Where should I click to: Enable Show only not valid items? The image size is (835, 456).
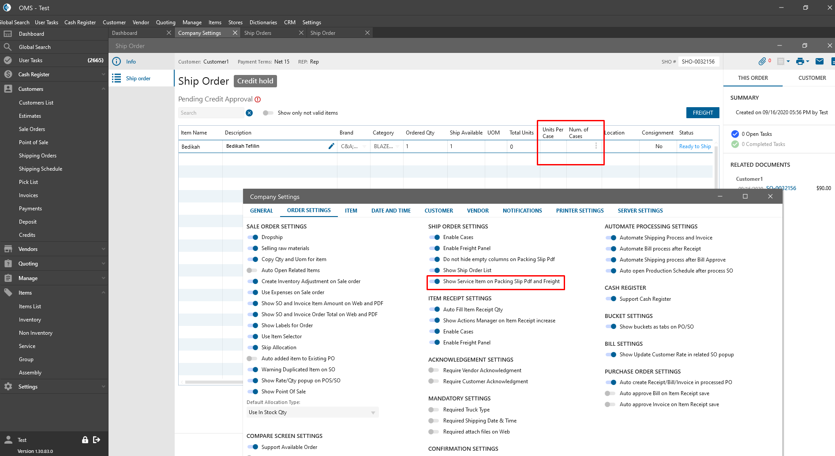coord(268,113)
